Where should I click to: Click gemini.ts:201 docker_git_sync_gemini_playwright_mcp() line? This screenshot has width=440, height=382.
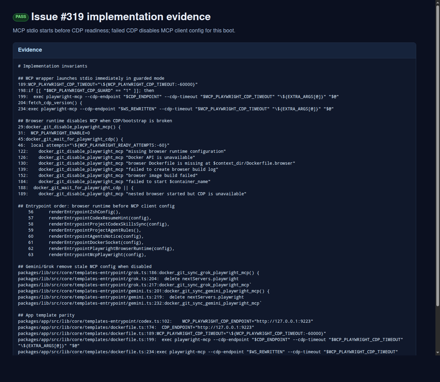pyautogui.click(x=144, y=291)
